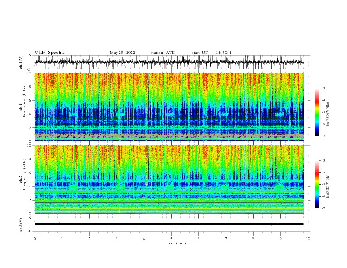Click time axis tick label "9"
This screenshot has width=347, height=268.
pyautogui.click(x=280, y=239)
